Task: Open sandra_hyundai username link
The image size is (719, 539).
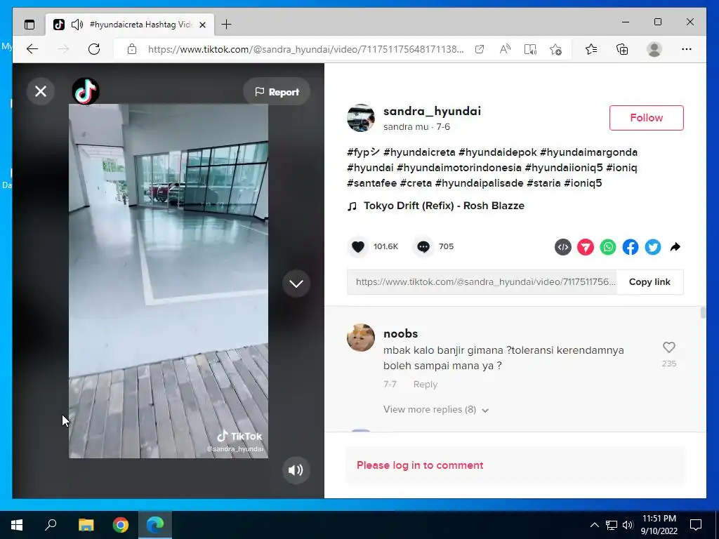Action: pos(432,111)
